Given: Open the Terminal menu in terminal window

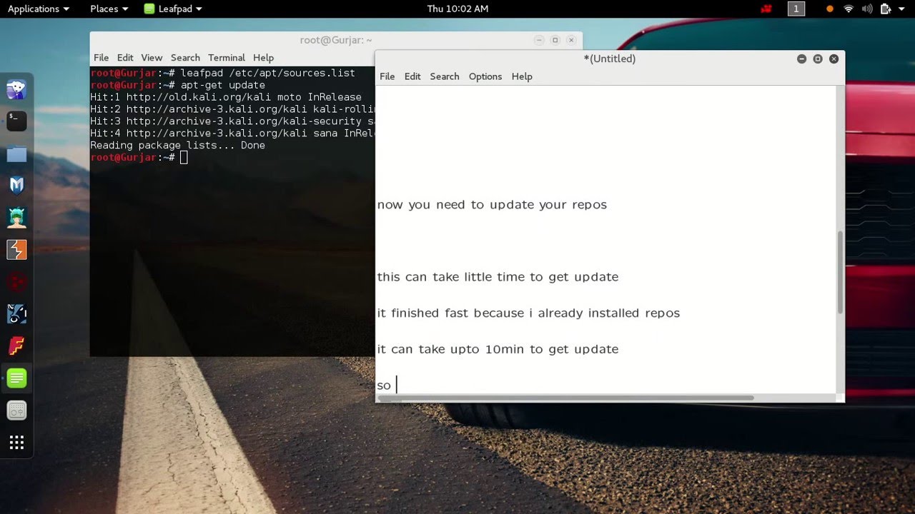Looking at the screenshot, I should pos(227,58).
